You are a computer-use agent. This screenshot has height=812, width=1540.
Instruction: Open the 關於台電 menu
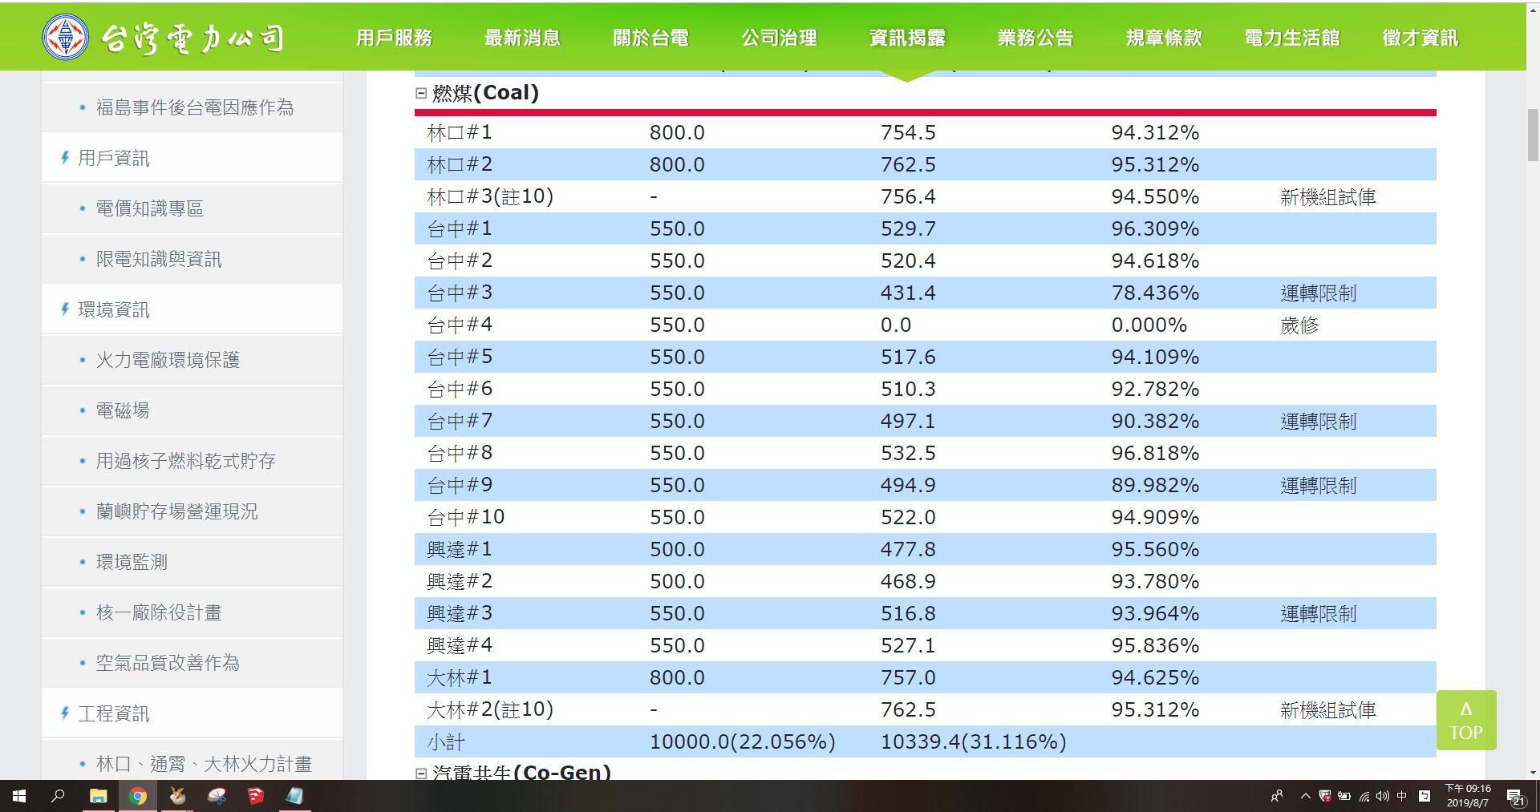click(x=650, y=38)
